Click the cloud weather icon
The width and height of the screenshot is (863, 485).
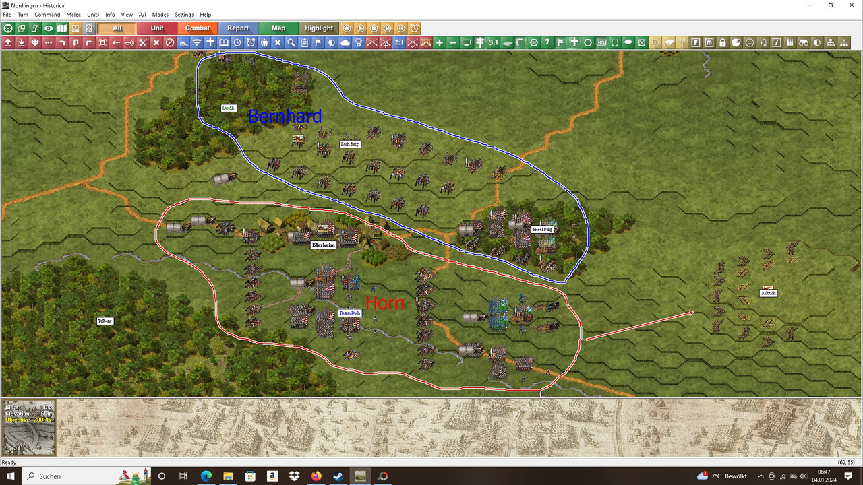345,42
